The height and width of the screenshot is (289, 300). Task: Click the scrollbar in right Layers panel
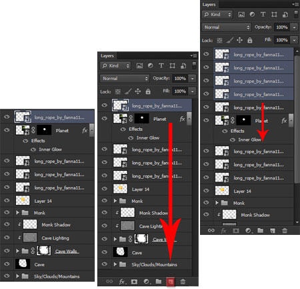[x=297, y=119]
